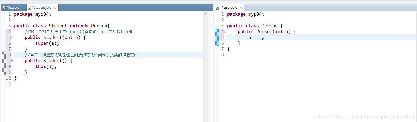Collapse the Person(int a) constructor fold
This screenshot has height=122, width=417.
click(x=225, y=31)
